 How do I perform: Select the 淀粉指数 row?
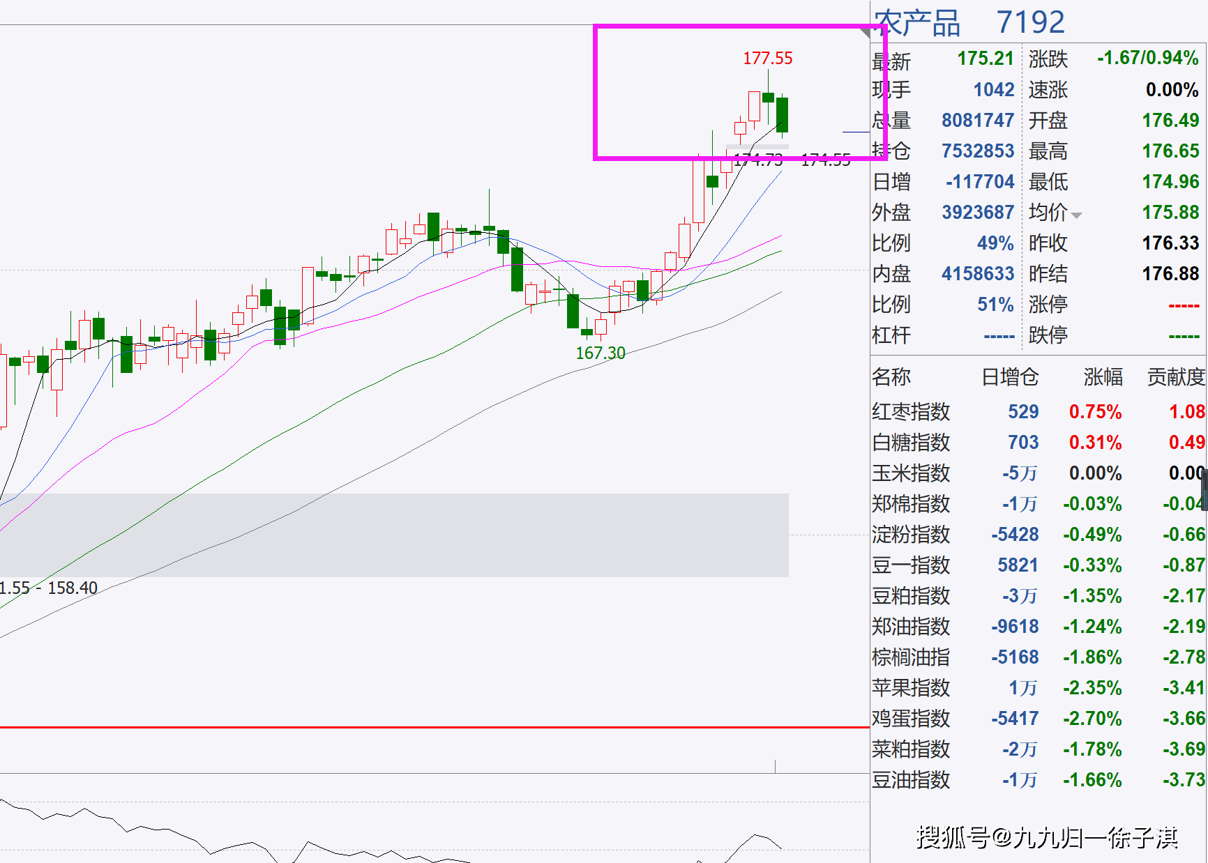(x=1039, y=535)
